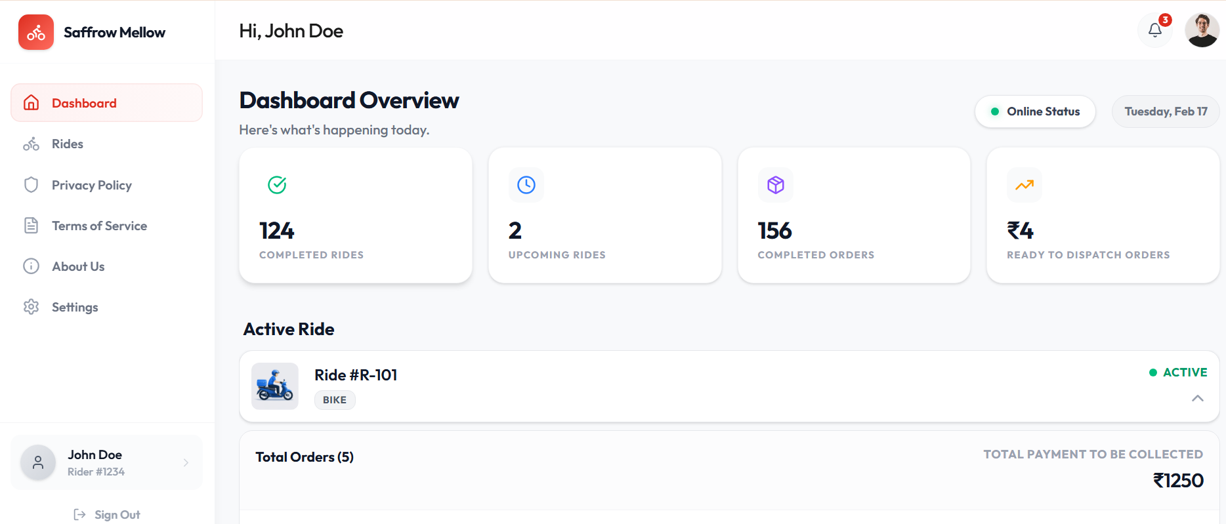This screenshot has height=524, width=1226.
Task: Collapse the active ride details chevron
Action: click(1197, 398)
